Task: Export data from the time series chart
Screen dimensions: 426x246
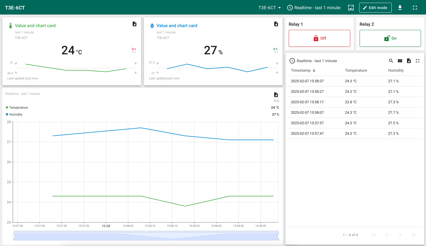Action: [x=276, y=95]
